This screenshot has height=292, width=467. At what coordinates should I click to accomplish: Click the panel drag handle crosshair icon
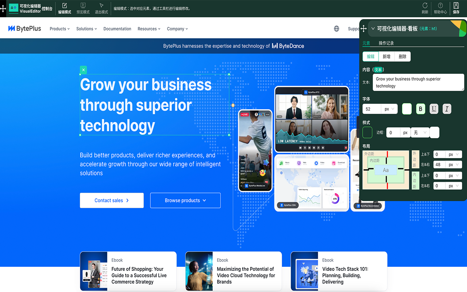pyautogui.click(x=363, y=28)
